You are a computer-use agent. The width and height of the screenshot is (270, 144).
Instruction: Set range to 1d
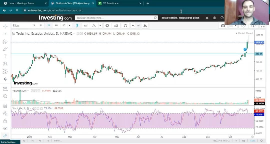coord(48,141)
